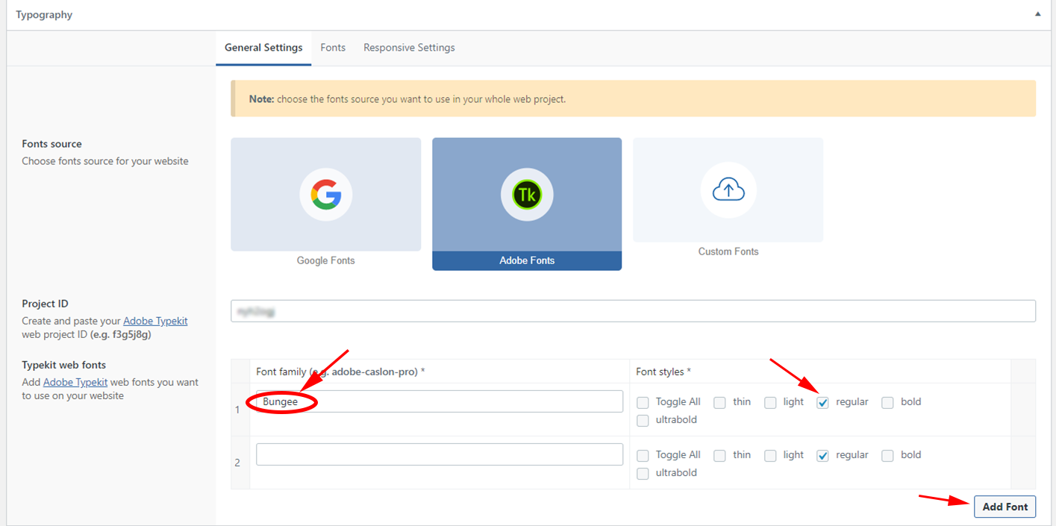Choose the Adobe Fonts Tk icon
Screen dimensions: 1056x526
pyautogui.click(x=528, y=195)
